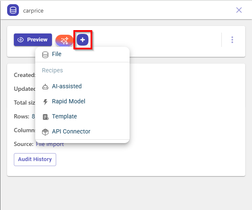Image resolution: width=252 pixels, height=210 pixels.
Task: Open the Audit History button
Action: (35, 159)
